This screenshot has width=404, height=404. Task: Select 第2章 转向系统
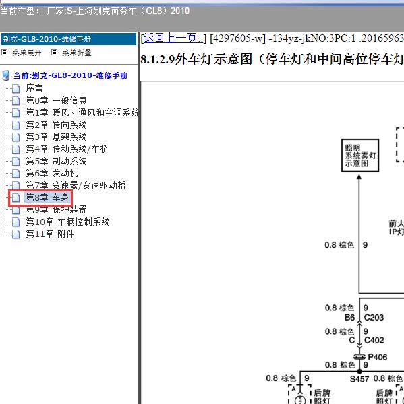click(x=56, y=125)
